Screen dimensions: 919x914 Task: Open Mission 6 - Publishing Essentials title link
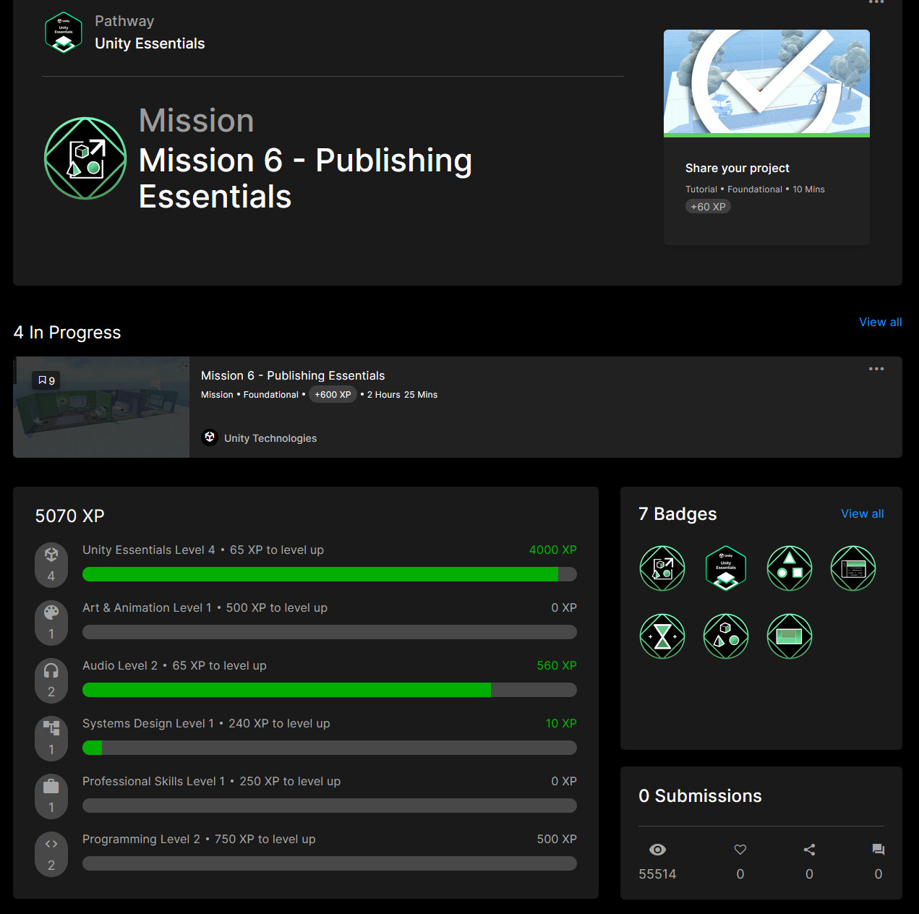click(293, 375)
